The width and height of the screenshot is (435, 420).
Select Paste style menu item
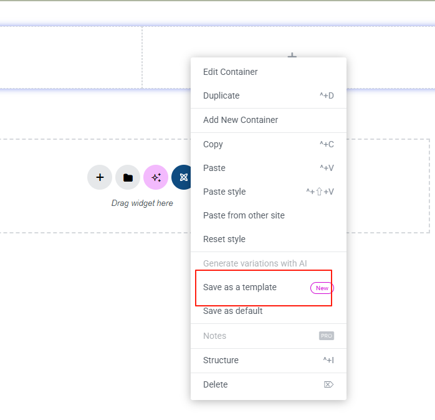click(224, 192)
